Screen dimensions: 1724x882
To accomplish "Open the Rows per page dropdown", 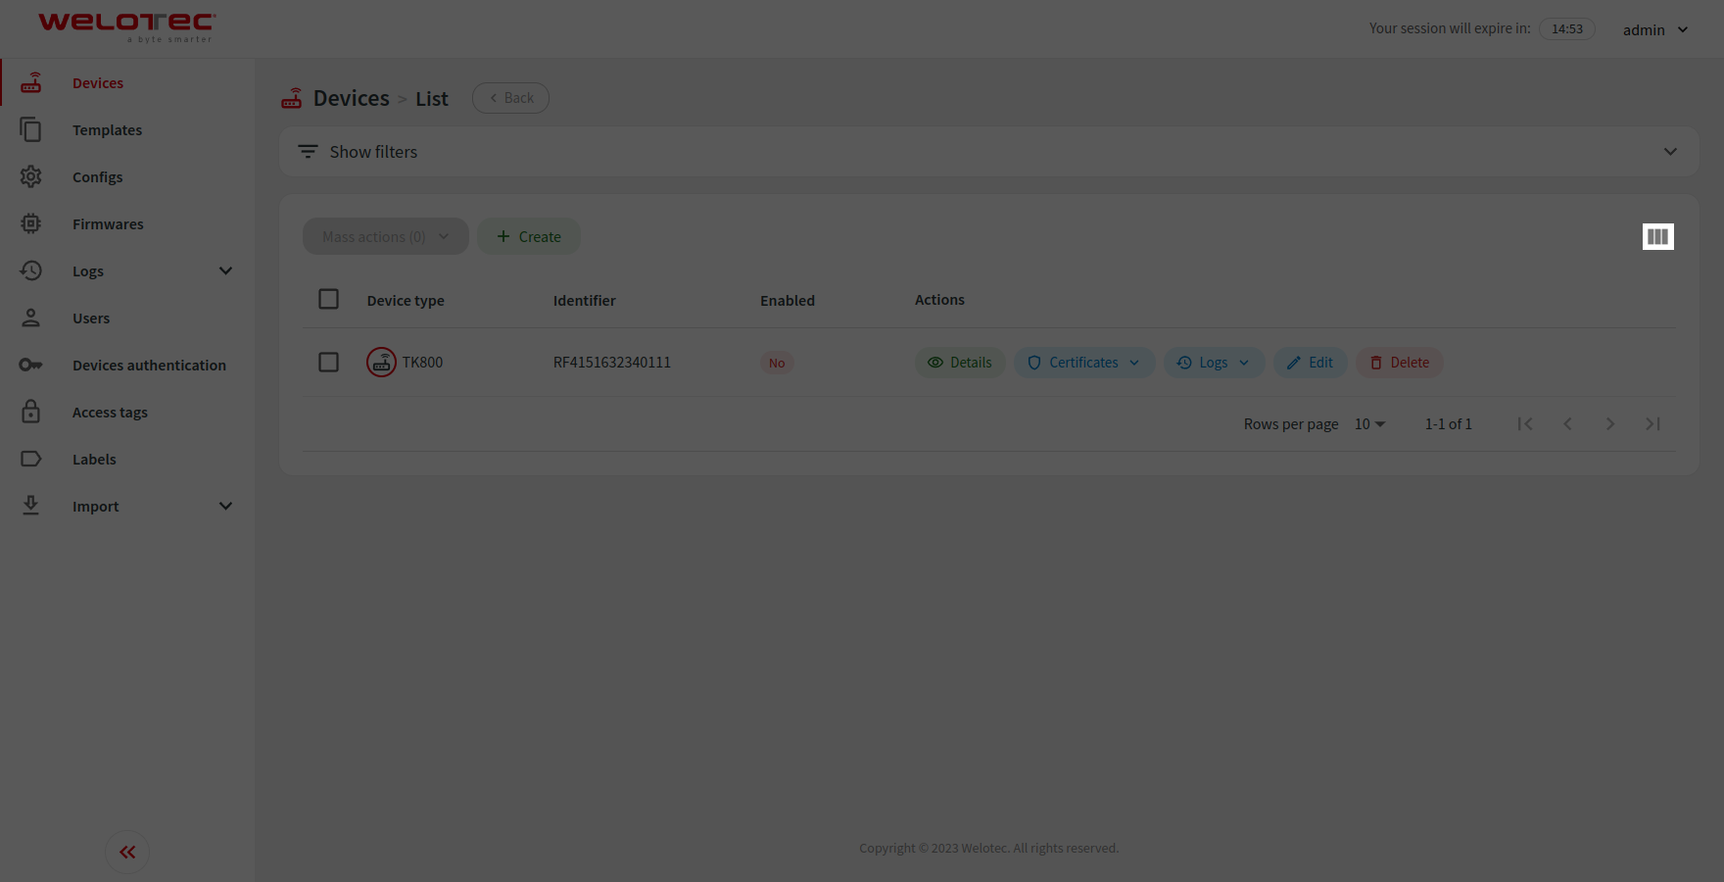I will (x=1369, y=424).
